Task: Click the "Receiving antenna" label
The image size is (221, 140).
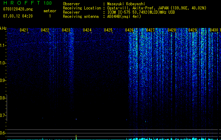Action: click(81, 16)
